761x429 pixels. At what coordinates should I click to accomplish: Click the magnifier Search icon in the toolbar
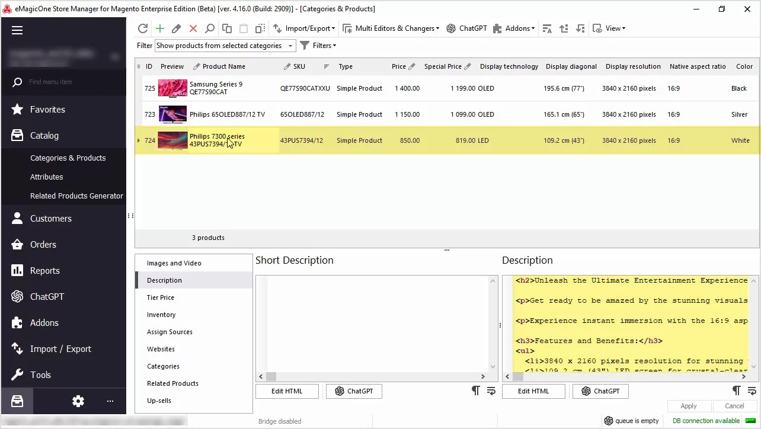(x=209, y=28)
